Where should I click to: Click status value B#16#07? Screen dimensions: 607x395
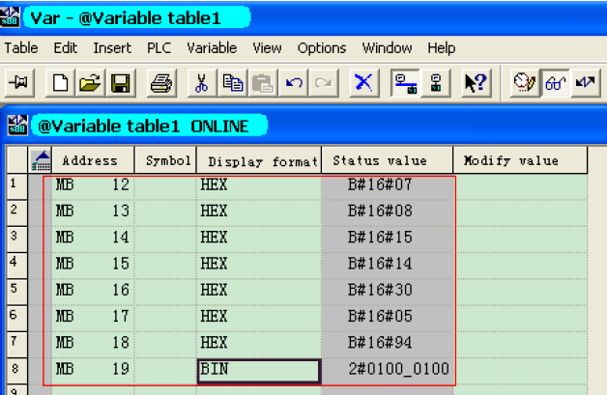tap(388, 184)
